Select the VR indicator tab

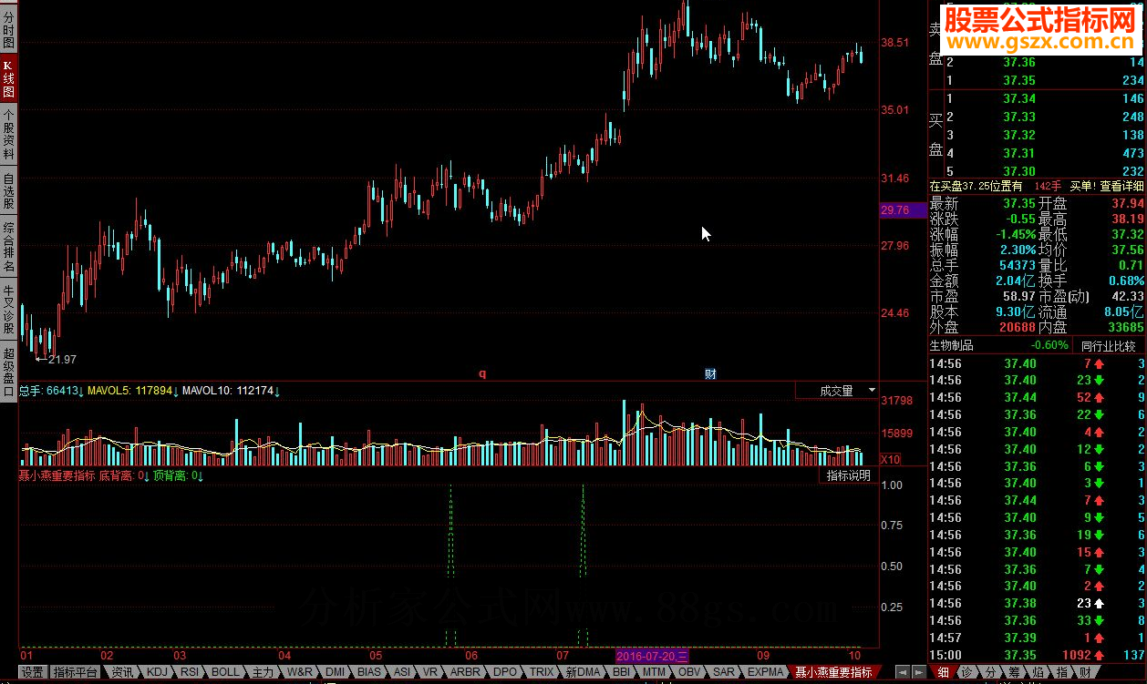pyautogui.click(x=430, y=672)
